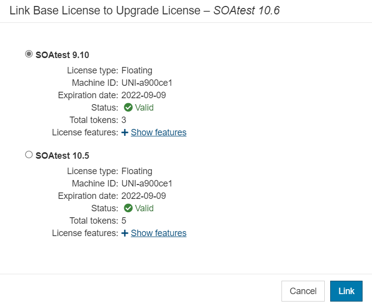This screenshot has height=308, width=372.
Task: Click the Valid status text for SOAtest 9.10
Action: coord(144,108)
